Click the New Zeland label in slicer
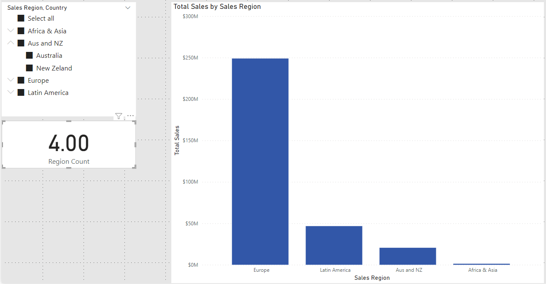The width and height of the screenshot is (546, 284). 54,68
